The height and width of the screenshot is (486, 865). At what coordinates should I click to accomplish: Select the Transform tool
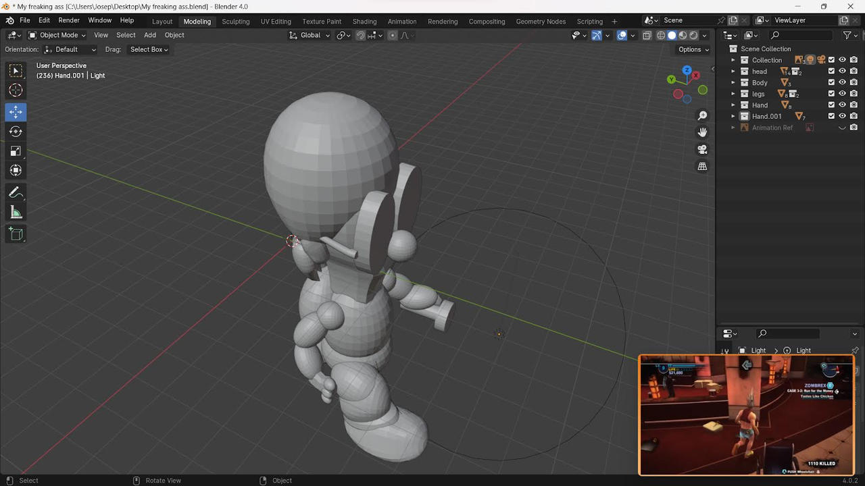click(16, 171)
